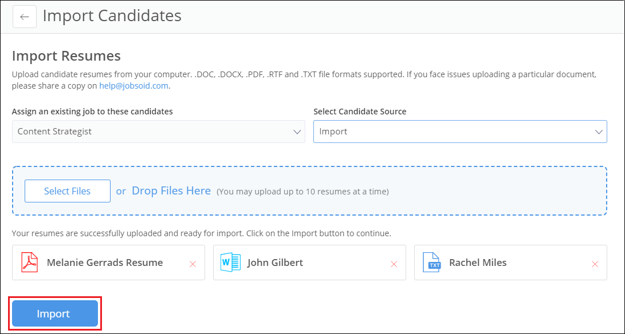Click the Drop Files Here text
Screen dimensions: 625x334
tap(171, 191)
